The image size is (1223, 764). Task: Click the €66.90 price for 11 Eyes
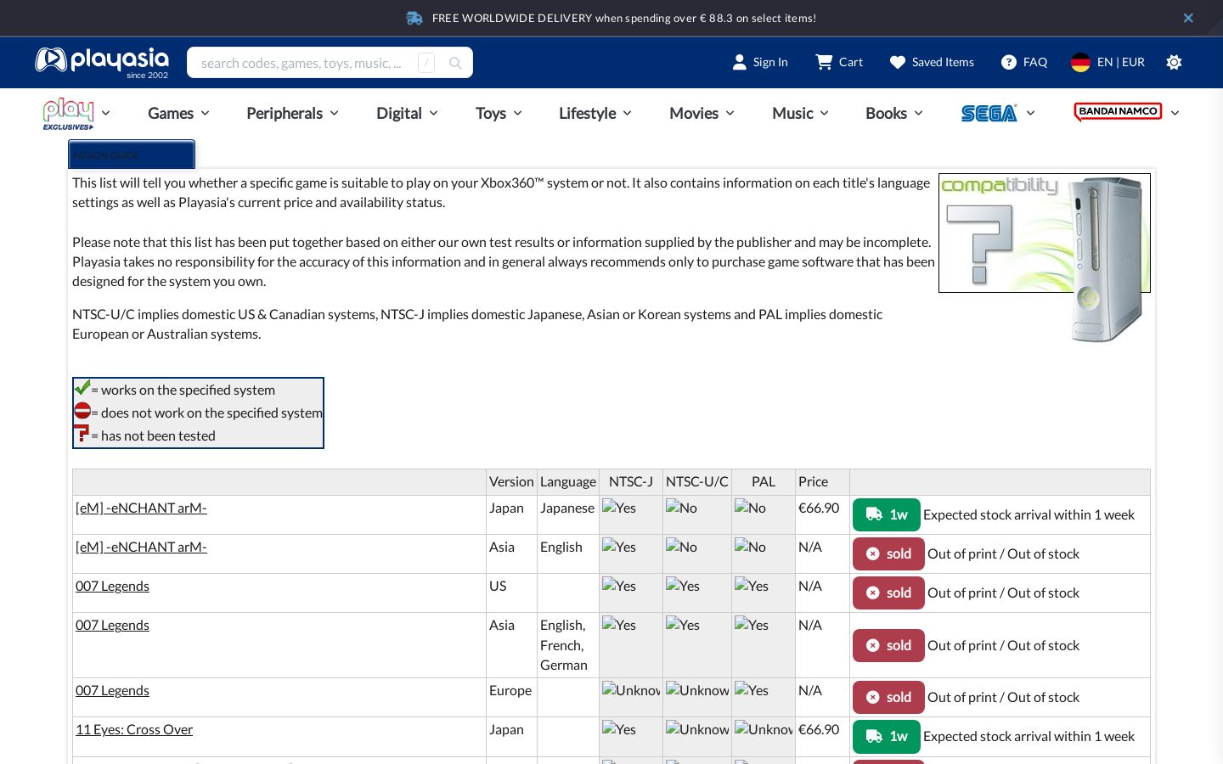tap(819, 729)
